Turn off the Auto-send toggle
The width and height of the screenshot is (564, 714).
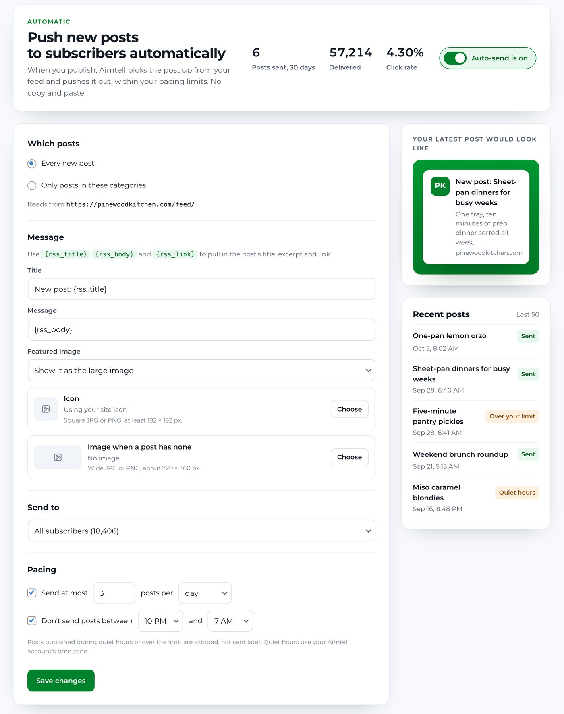pyautogui.click(x=455, y=58)
